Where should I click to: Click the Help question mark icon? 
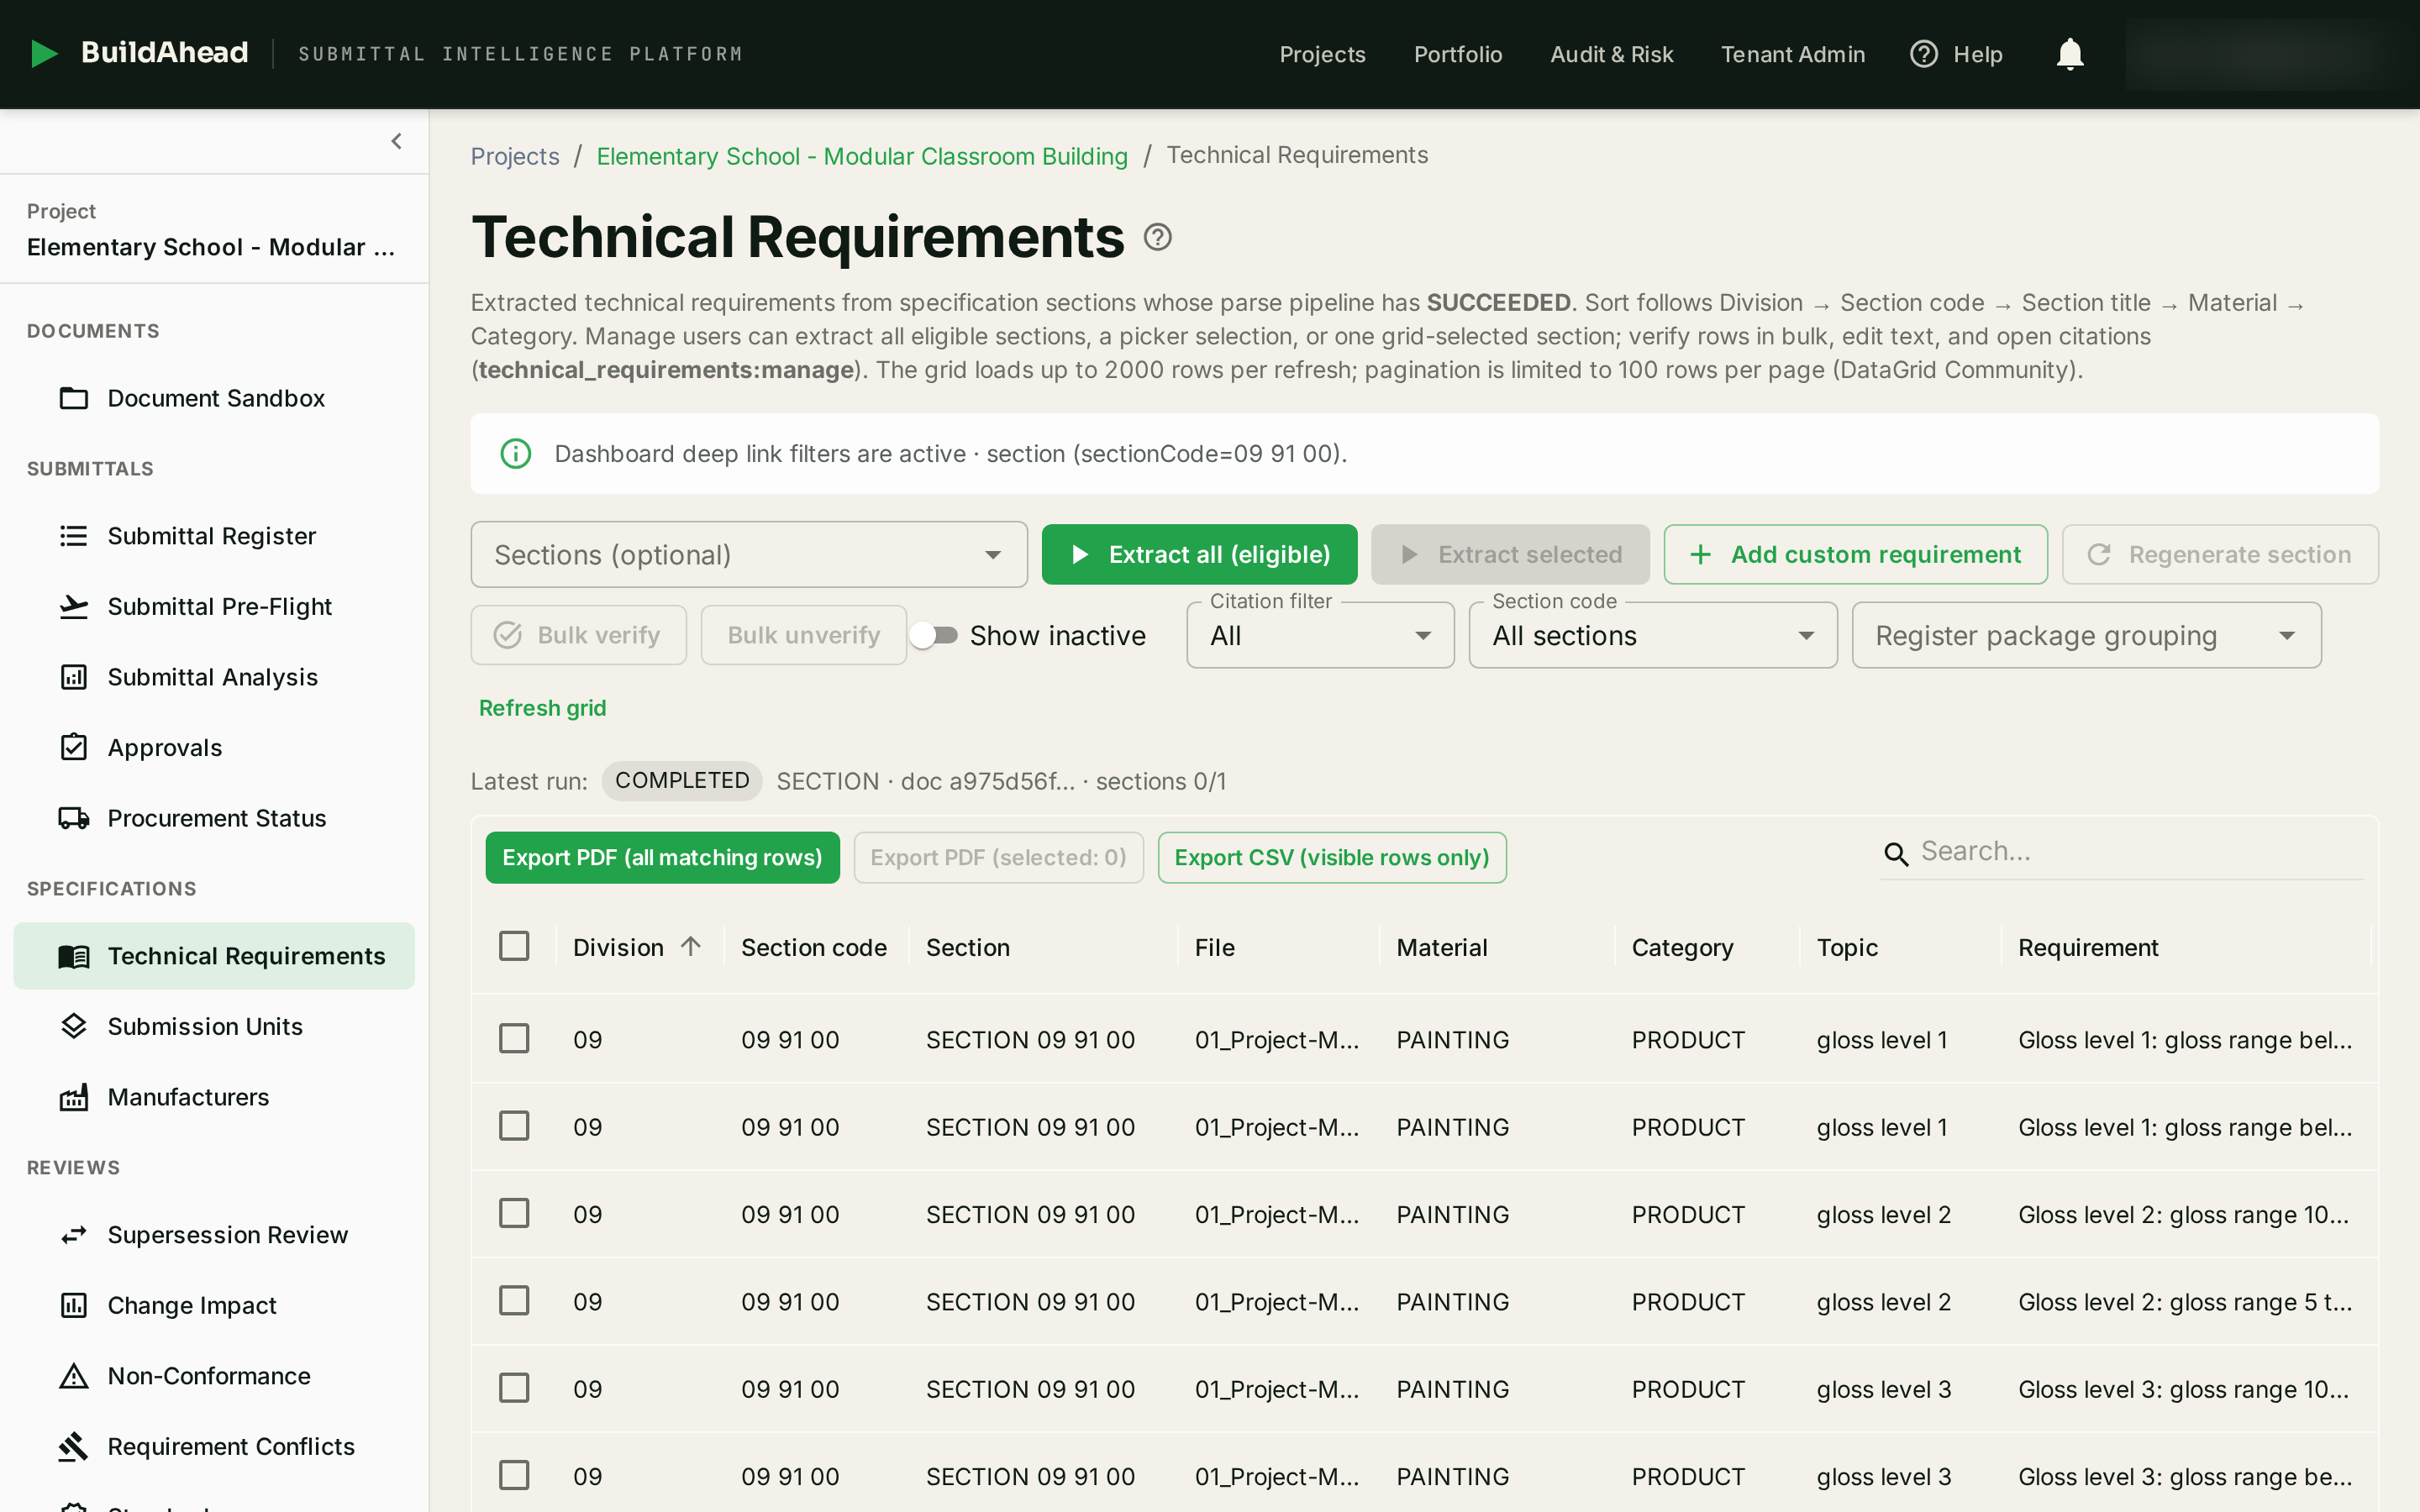point(1923,54)
